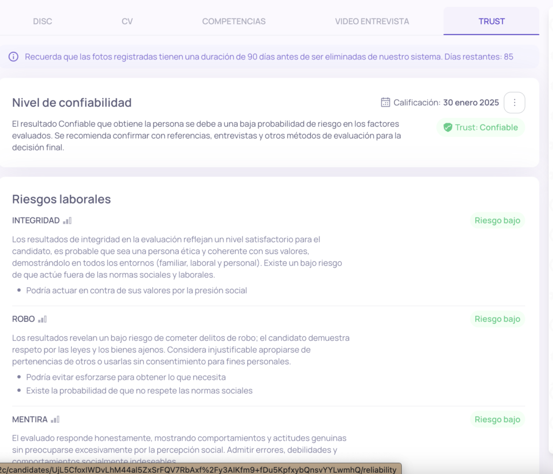Click the calendar icon beside Calificación
553x474 pixels.
(x=385, y=102)
